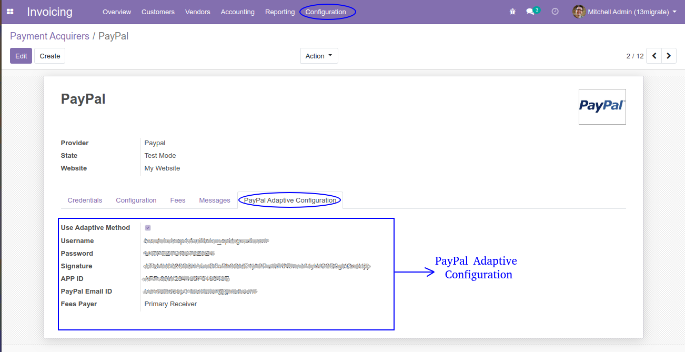The image size is (685, 352).
Task: Click the Signature field label
Action: click(x=76, y=266)
